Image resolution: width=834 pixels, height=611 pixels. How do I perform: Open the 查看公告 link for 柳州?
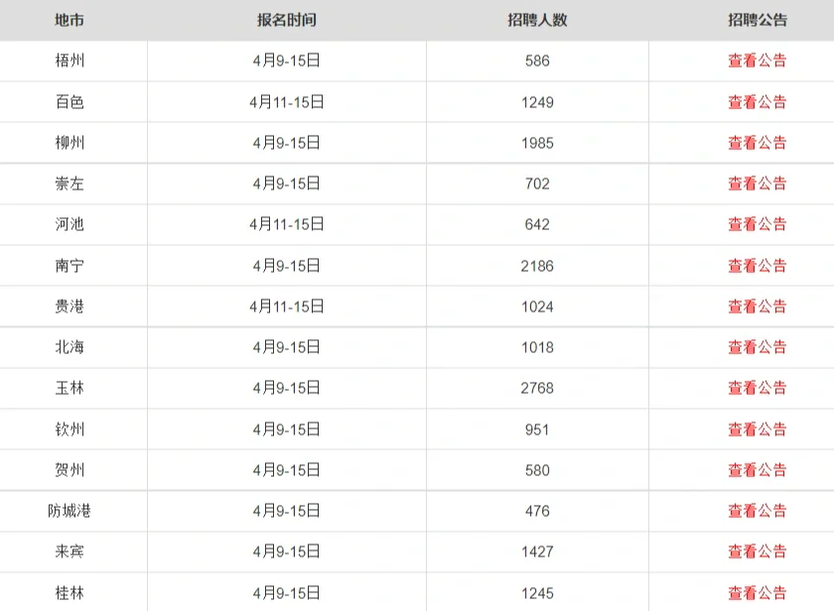[757, 143]
